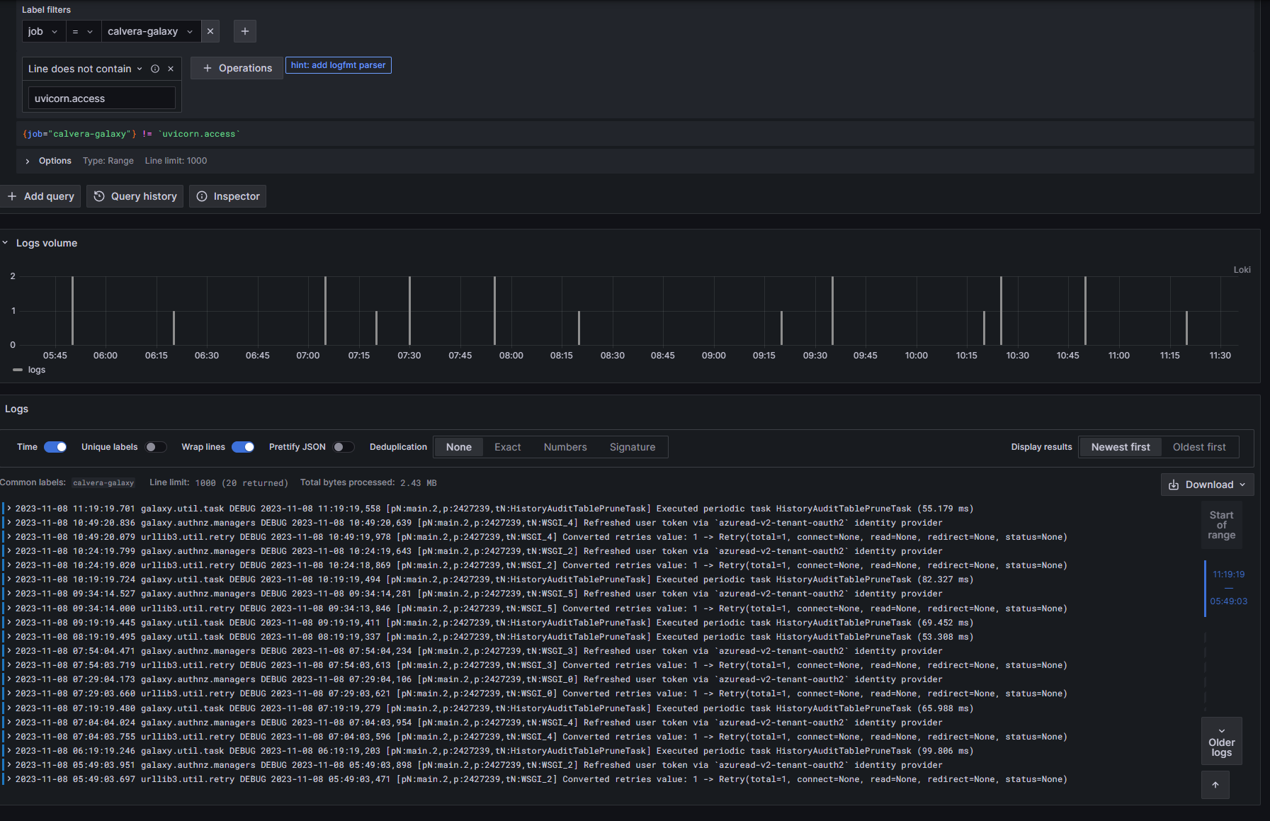Open the query Inspector

[227, 196]
